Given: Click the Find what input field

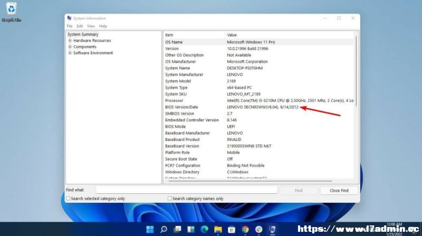Looking at the screenshot, I should pyautogui.click(x=187, y=190).
